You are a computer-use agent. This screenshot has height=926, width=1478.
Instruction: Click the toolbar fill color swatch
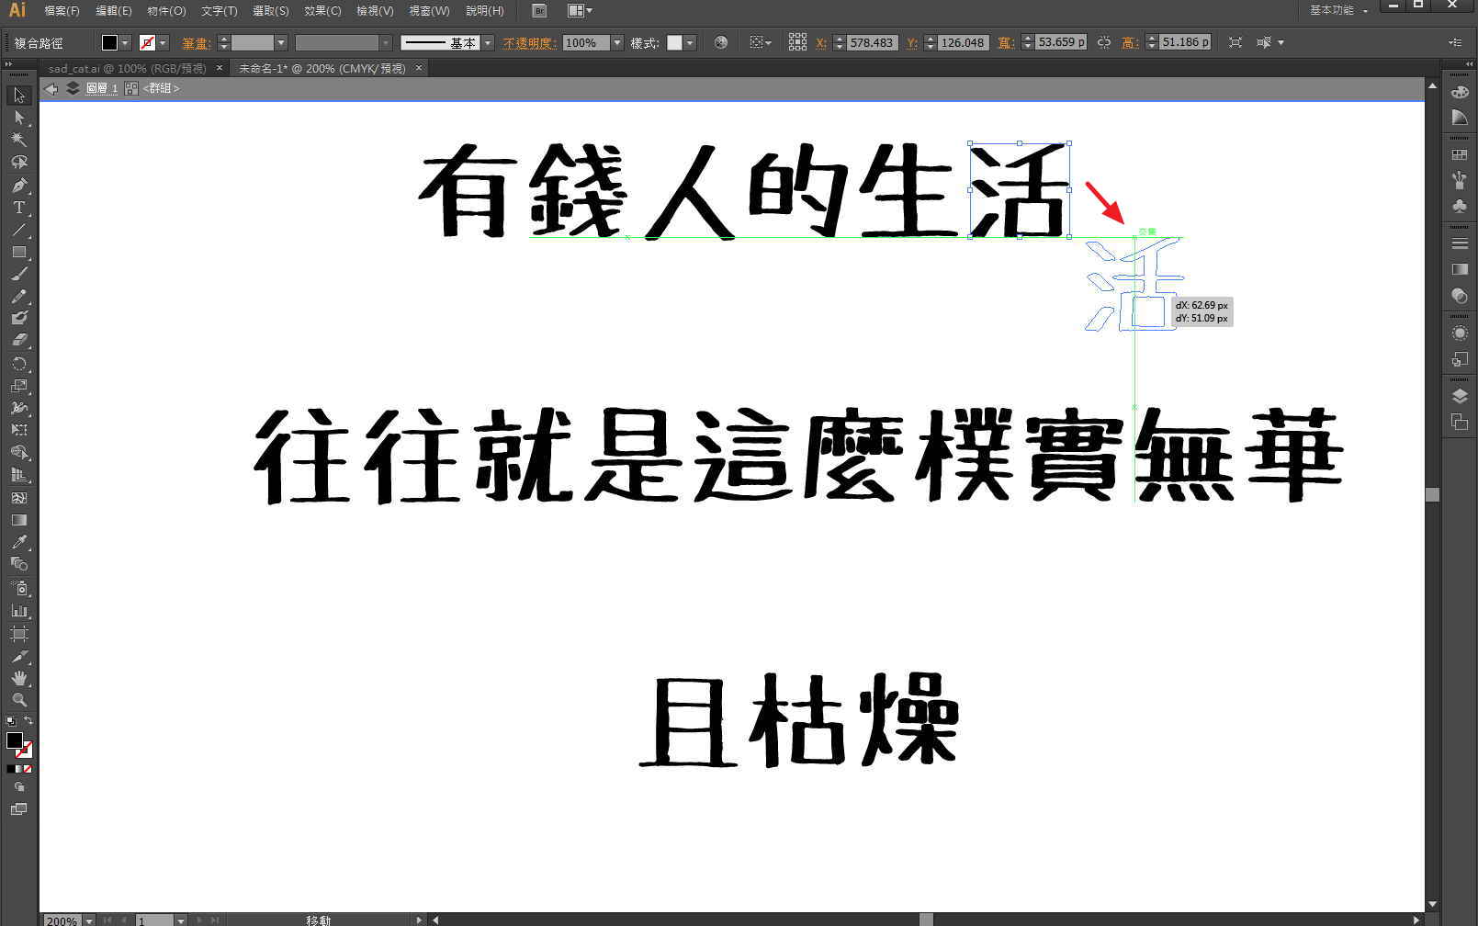(x=15, y=740)
